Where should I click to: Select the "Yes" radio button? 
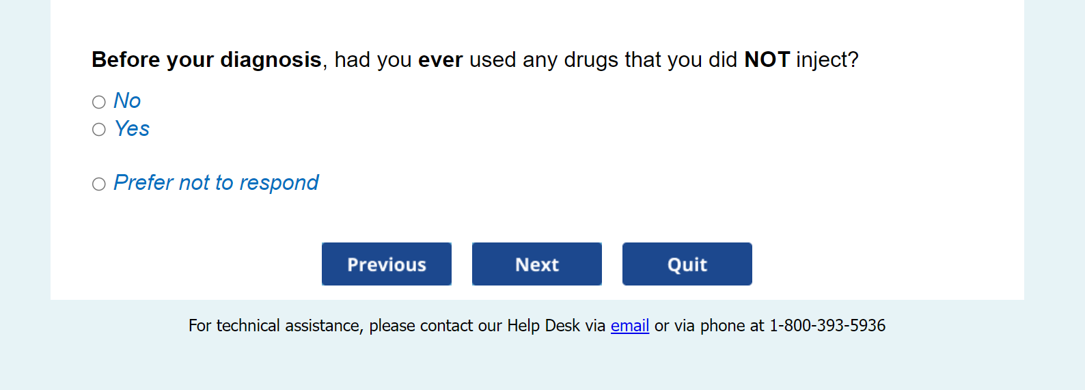99,130
